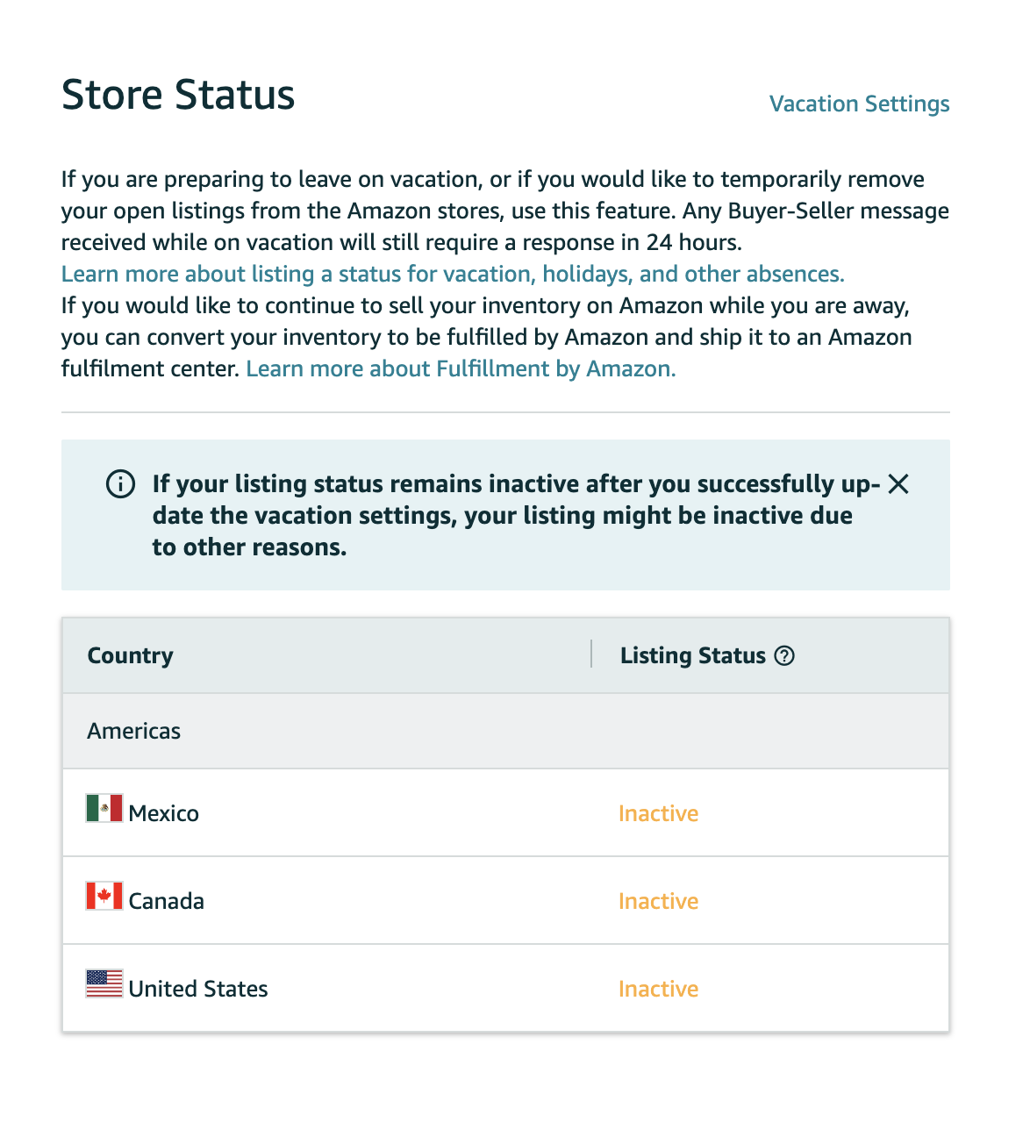
Task: Click the Canada flag icon
Action: (104, 896)
